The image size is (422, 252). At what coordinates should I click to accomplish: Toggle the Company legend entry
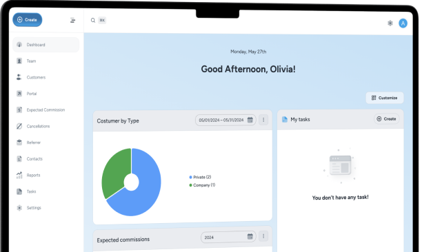pos(202,185)
